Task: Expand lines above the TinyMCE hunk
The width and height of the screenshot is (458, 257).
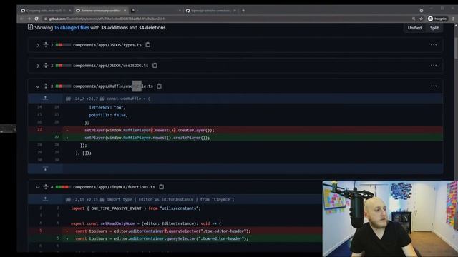Action: point(45,199)
